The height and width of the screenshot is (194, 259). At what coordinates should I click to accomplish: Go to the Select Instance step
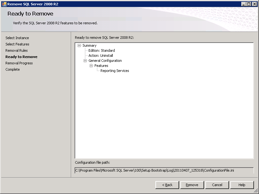17,38
